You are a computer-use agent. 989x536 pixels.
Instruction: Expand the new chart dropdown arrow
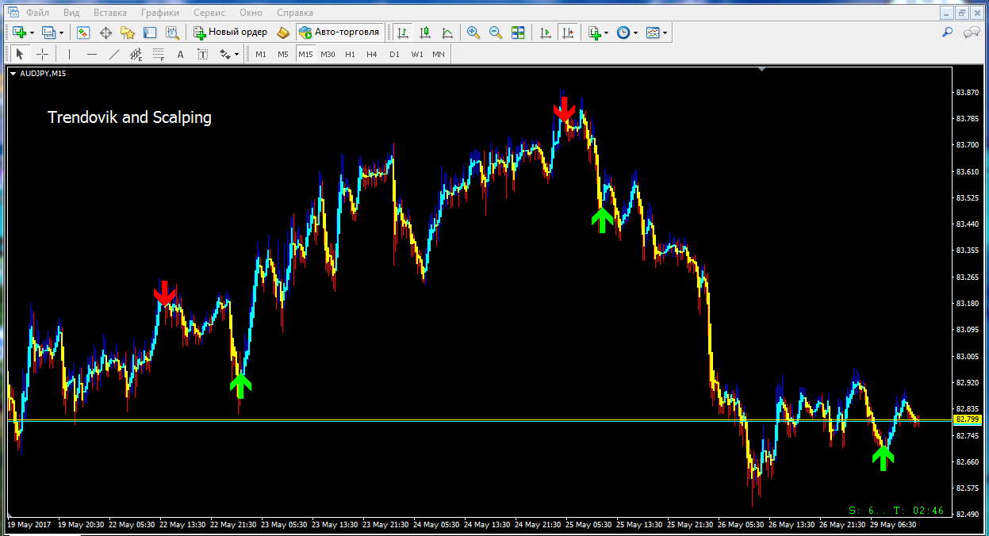coord(32,33)
